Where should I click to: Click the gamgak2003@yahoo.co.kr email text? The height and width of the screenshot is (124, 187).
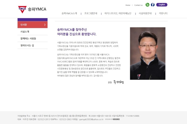[91, 119]
